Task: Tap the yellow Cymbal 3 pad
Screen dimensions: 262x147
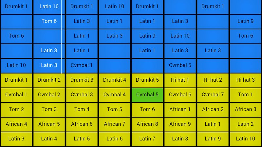Action: pyautogui.click(x=82, y=95)
